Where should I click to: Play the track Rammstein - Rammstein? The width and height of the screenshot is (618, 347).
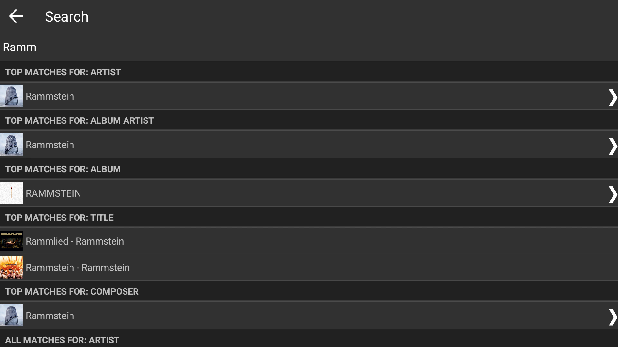point(78,268)
